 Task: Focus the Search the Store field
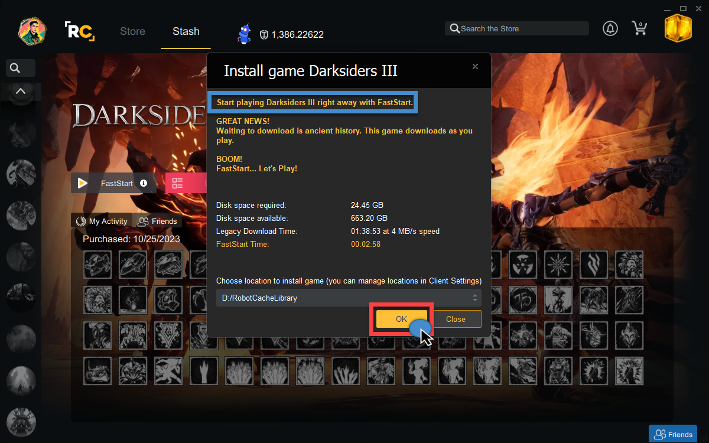click(x=517, y=28)
